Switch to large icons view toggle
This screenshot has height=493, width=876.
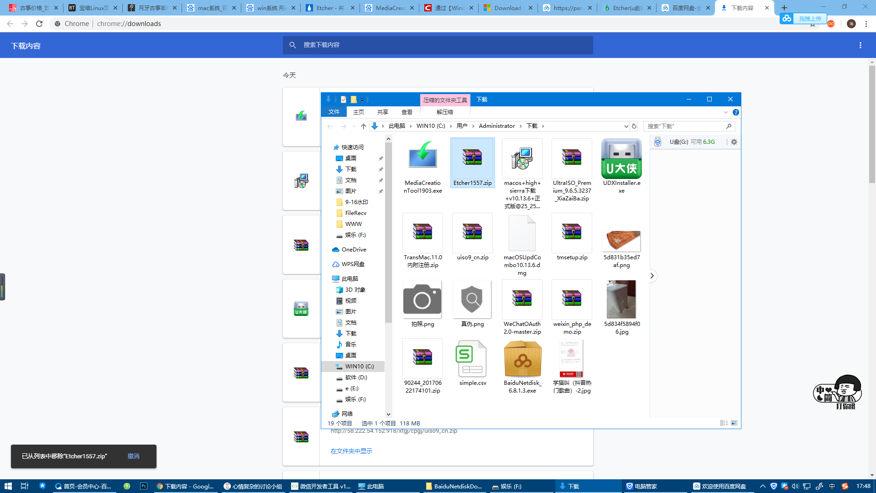point(734,423)
